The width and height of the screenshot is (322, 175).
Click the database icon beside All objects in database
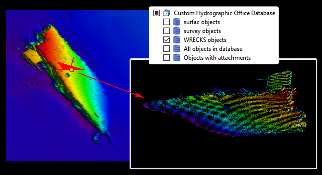pos(176,49)
